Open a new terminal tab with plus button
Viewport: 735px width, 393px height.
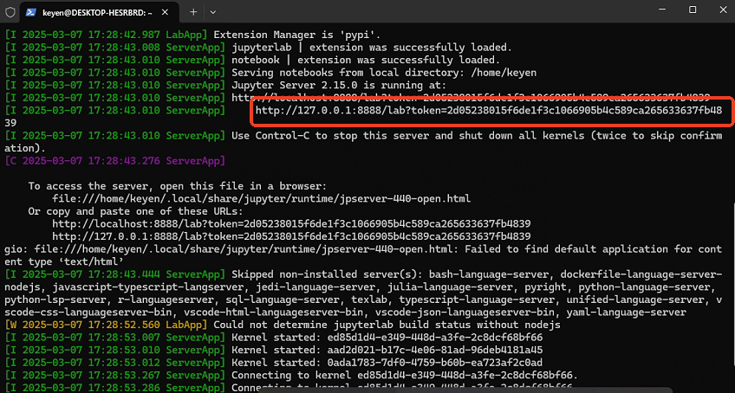pos(193,12)
